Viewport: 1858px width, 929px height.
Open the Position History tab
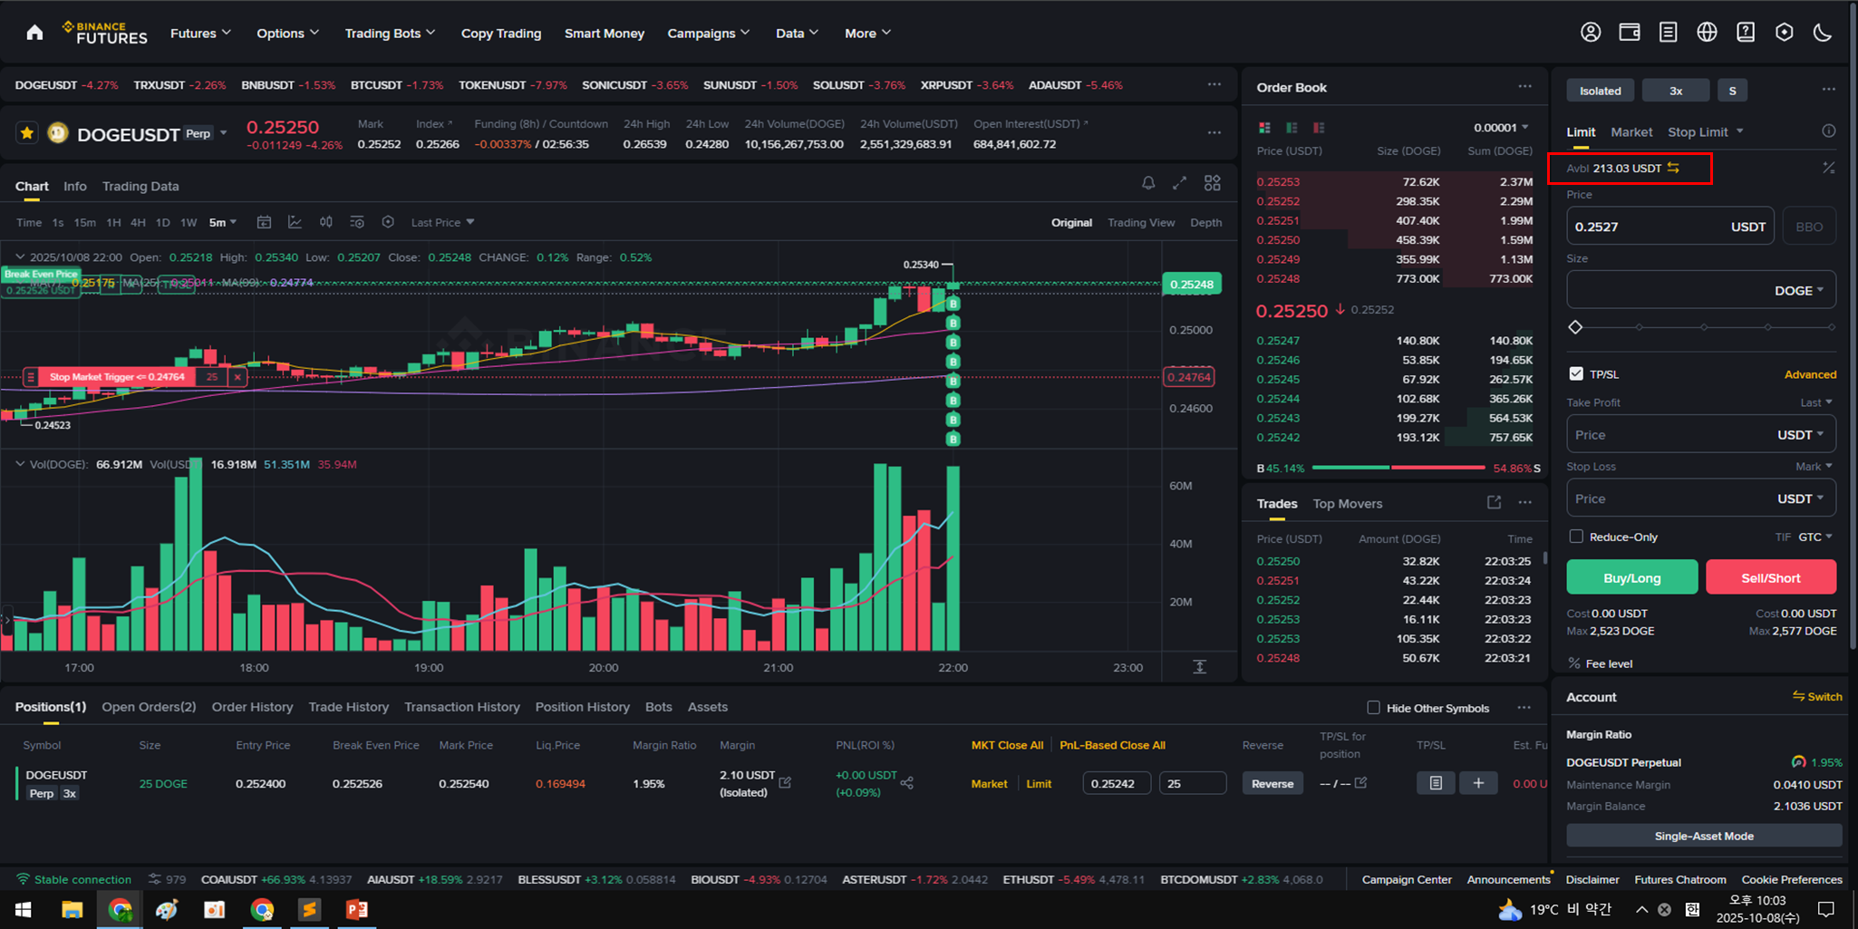(582, 707)
